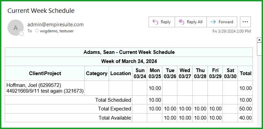263x129 pixels.
Task: Open the more actions ellipsis menu
Action: (245, 22)
